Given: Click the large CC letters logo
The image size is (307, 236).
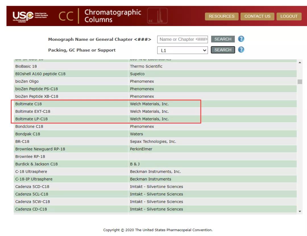Looking at the screenshot, I should click(66, 16).
